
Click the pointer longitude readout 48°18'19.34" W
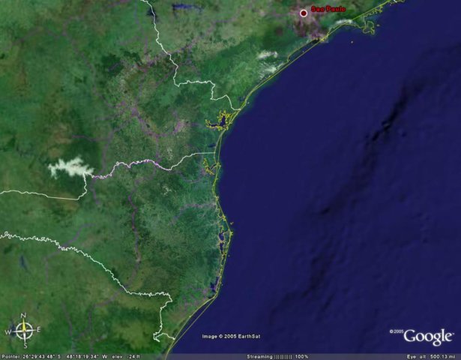tap(87, 357)
